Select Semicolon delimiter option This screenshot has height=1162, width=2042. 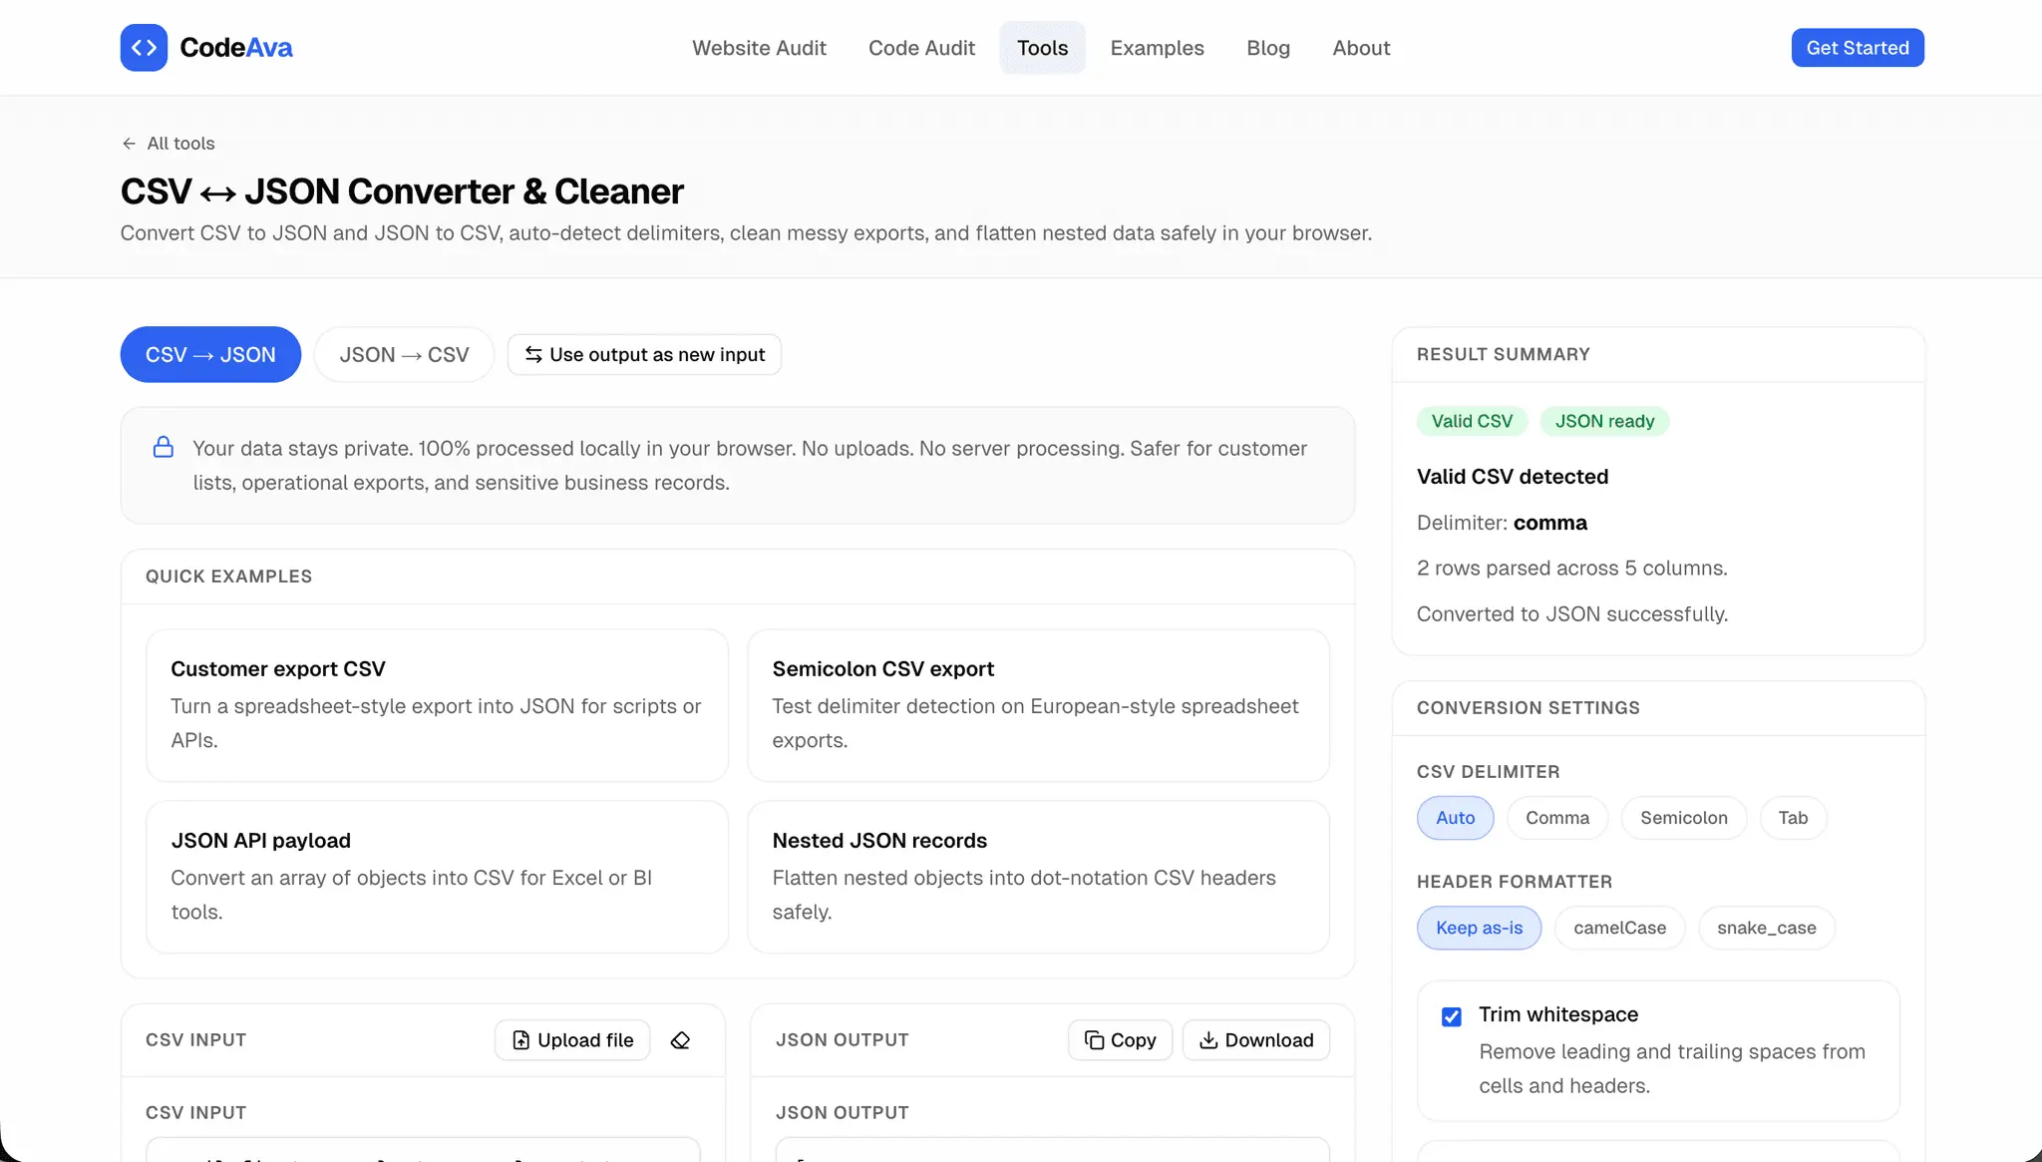click(1684, 818)
